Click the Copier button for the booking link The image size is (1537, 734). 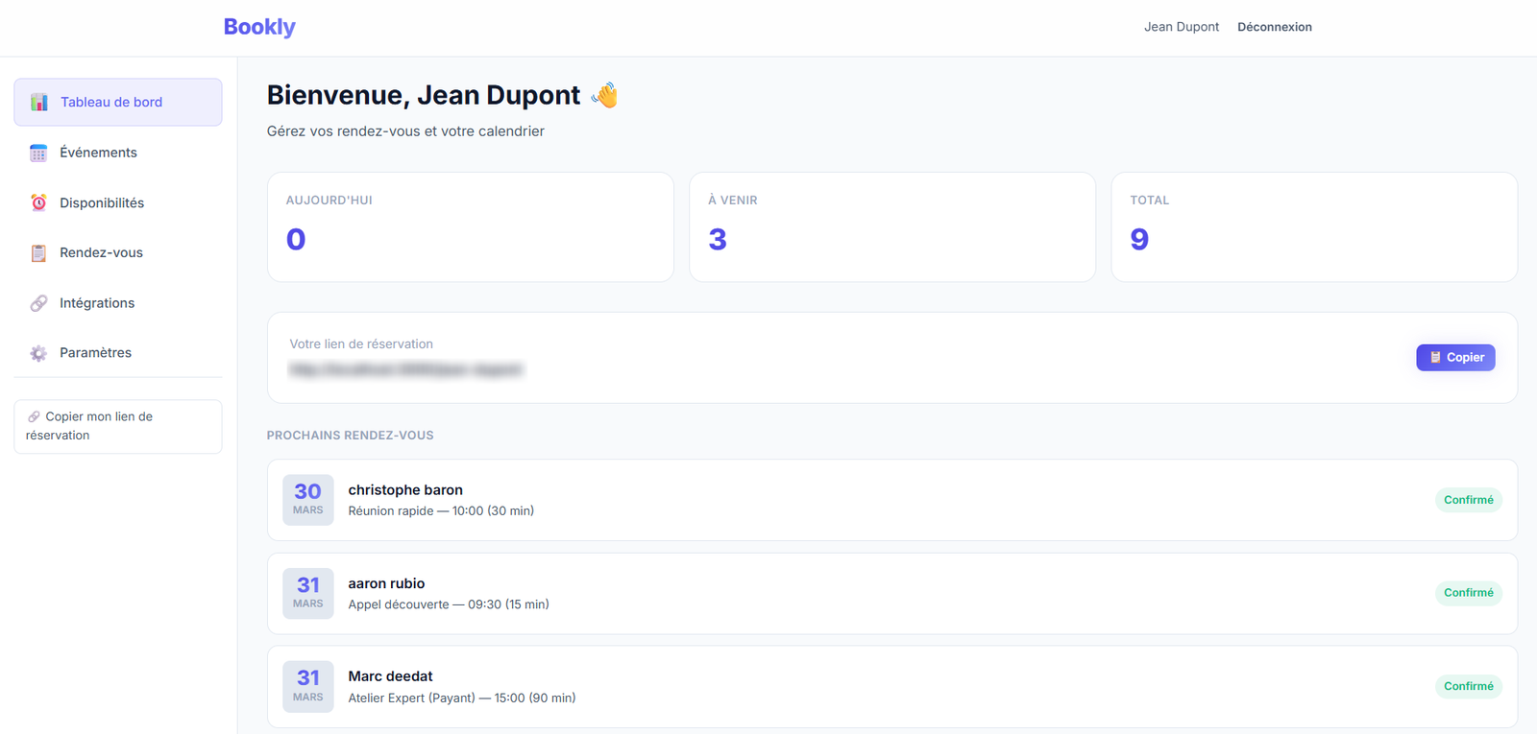[1455, 357]
